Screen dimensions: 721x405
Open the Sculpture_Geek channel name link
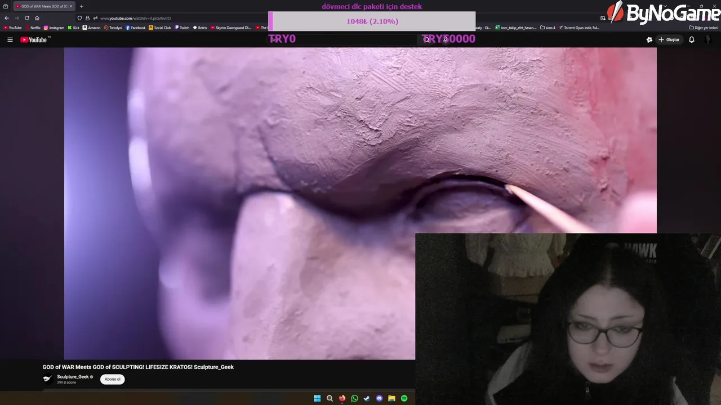click(x=73, y=377)
